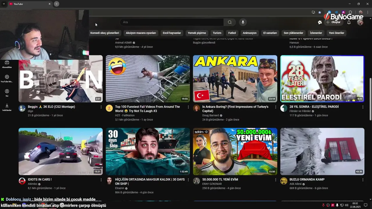
Task: Open YENİ EVİM video thumbnail
Action: pos(235,152)
